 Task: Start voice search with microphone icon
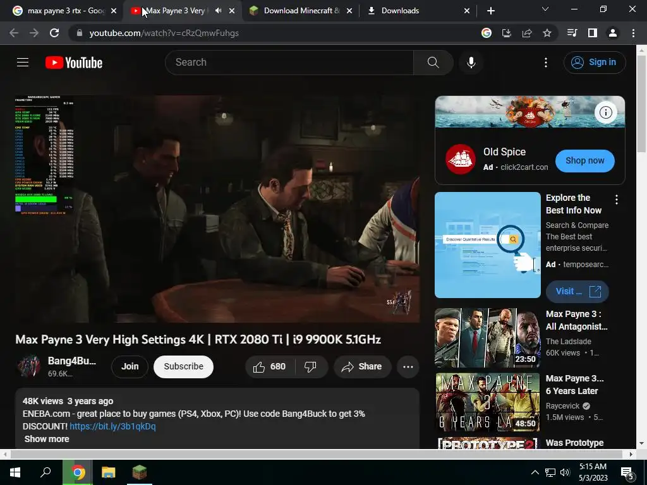pyautogui.click(x=471, y=63)
